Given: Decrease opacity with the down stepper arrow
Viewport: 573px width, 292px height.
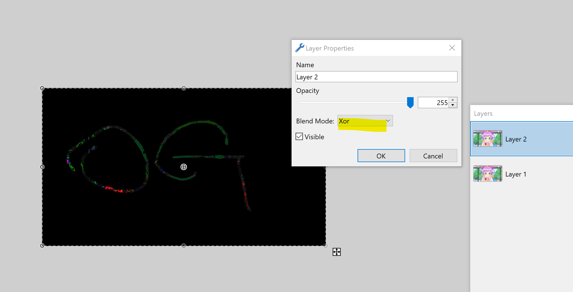Looking at the screenshot, I should click(x=453, y=105).
